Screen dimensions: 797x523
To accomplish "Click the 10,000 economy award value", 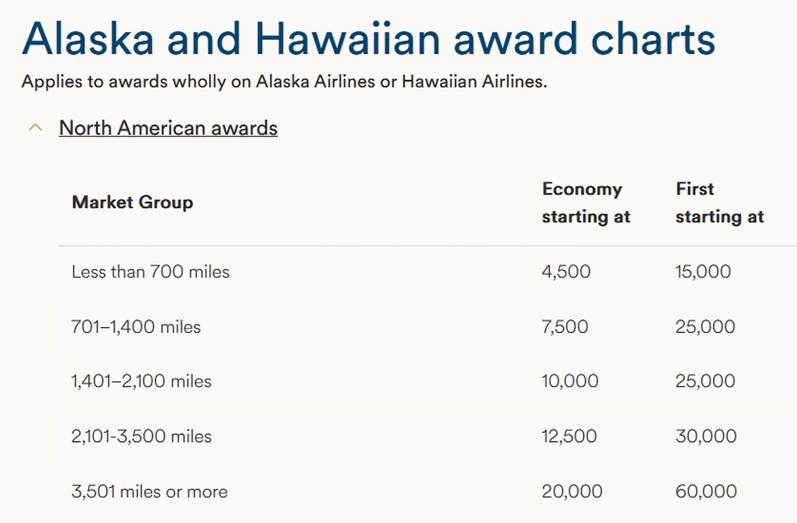I will [570, 382].
